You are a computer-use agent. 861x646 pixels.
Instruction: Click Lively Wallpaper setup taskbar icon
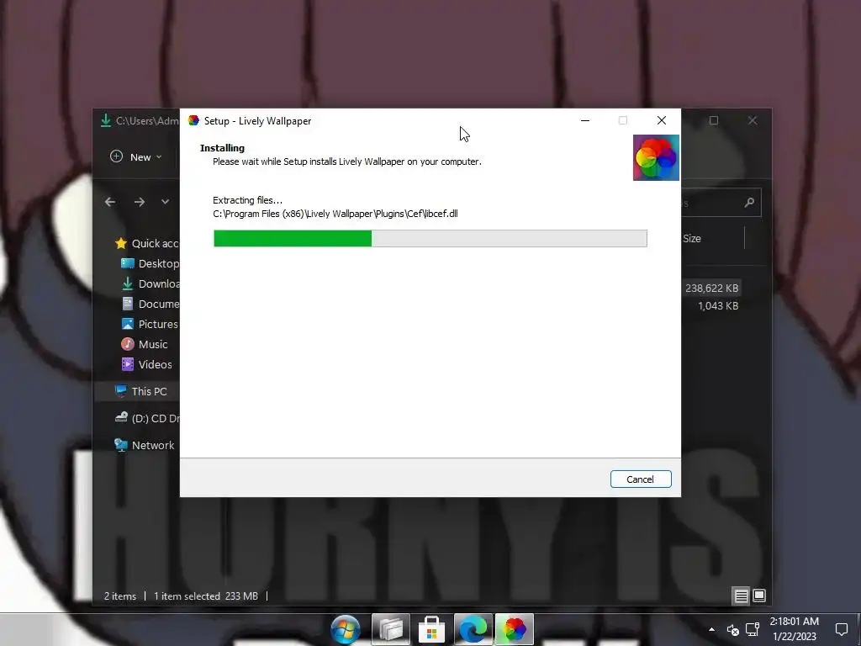click(x=515, y=629)
